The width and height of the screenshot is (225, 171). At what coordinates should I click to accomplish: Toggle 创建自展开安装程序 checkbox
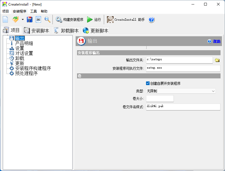[148, 83]
